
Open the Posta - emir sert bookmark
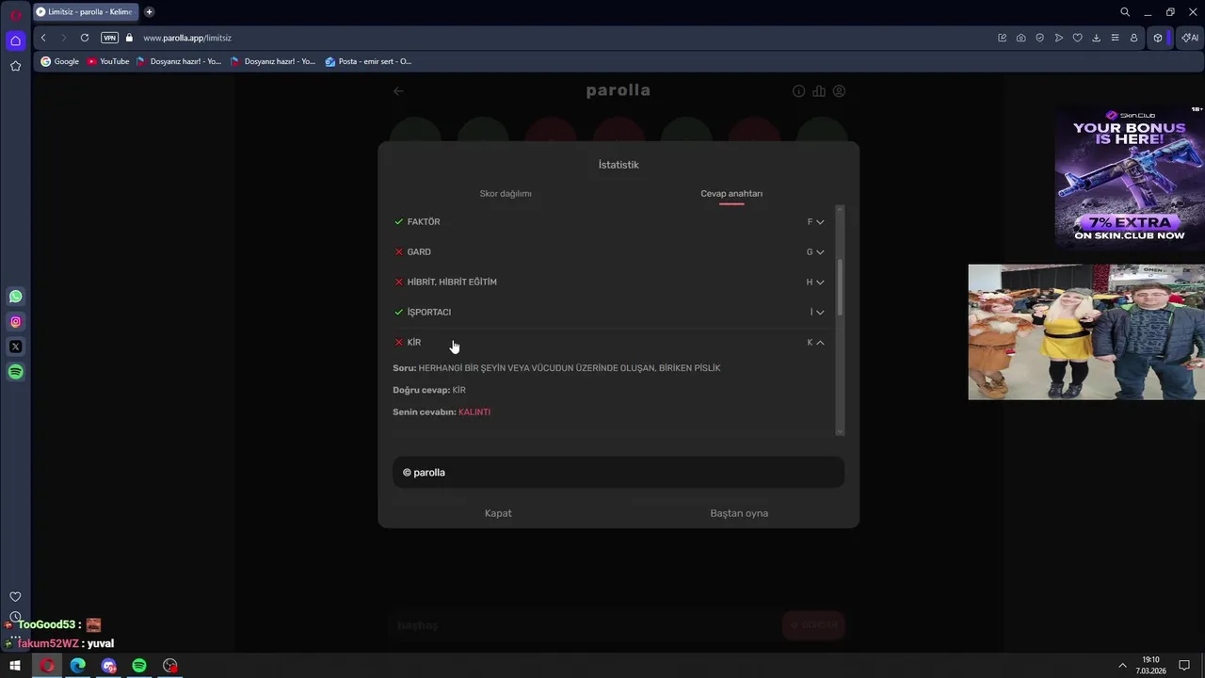coord(368,61)
